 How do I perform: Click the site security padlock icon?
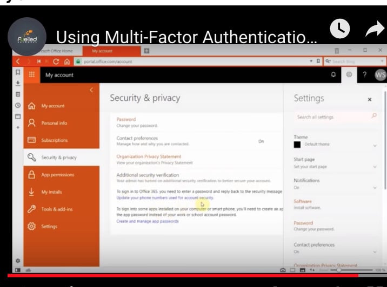tap(78, 61)
